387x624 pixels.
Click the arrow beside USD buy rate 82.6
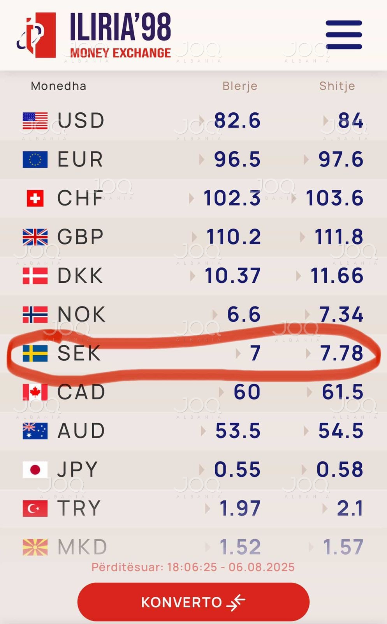(x=202, y=121)
